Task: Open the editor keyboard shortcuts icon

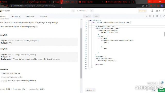Action: point(157,16)
